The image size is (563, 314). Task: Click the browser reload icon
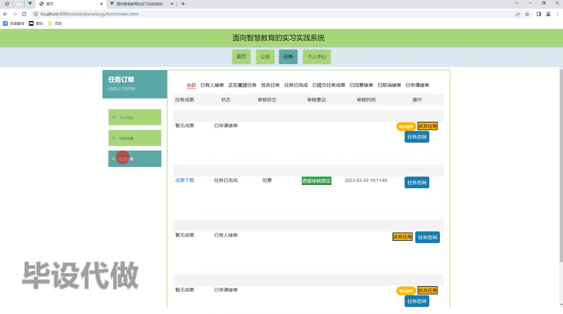24,14
